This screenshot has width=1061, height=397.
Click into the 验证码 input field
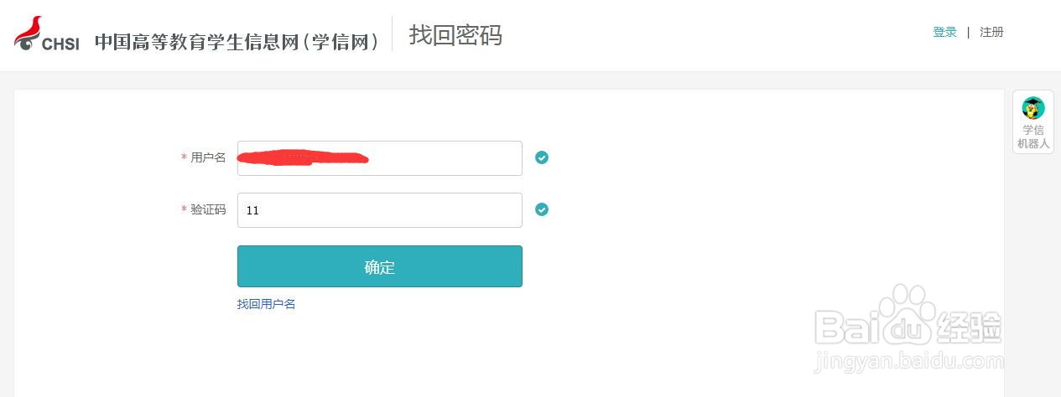pos(379,210)
